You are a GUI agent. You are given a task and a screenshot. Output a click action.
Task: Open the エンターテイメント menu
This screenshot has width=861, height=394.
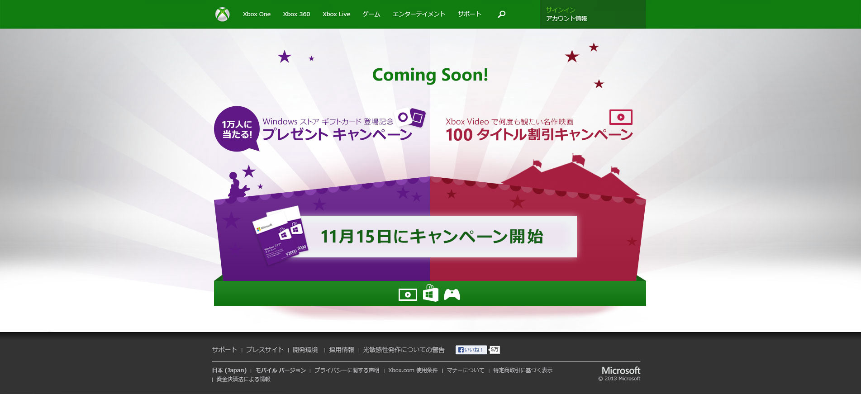[x=419, y=14]
